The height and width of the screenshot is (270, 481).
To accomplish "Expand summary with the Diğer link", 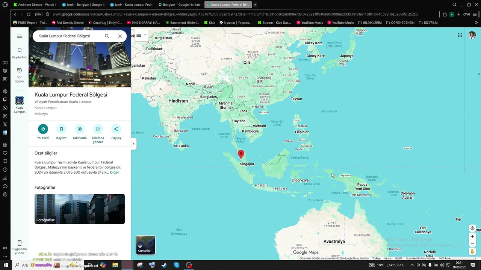I will click(115, 172).
